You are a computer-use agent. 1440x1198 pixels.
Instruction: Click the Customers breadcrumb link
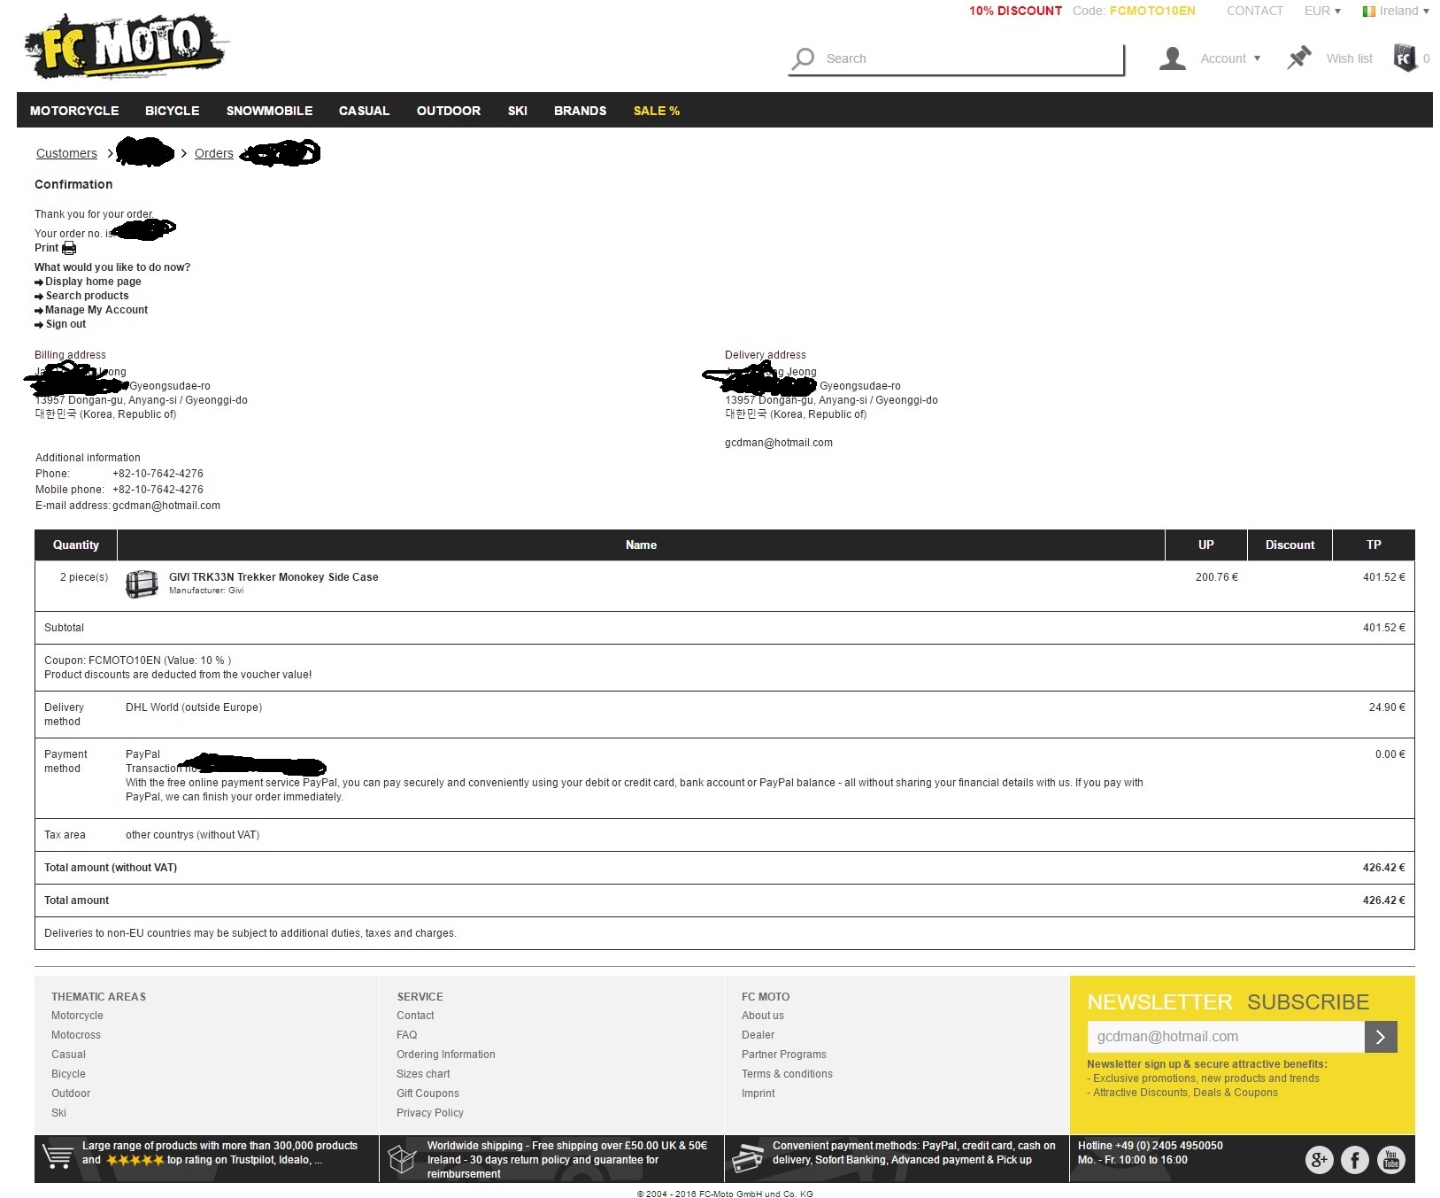point(66,153)
